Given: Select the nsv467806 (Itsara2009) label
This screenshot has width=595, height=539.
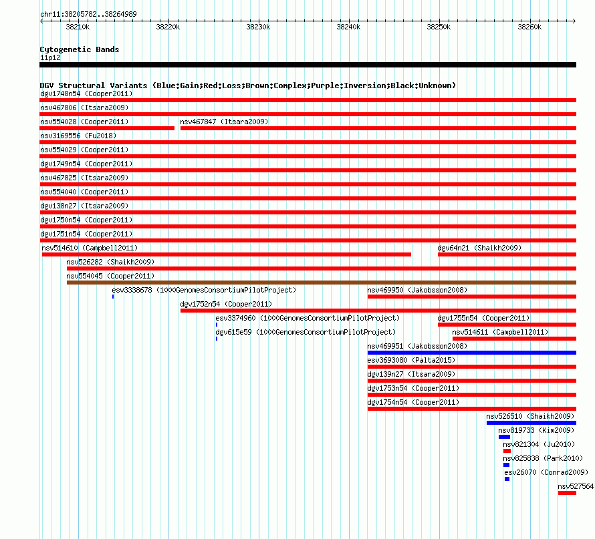Looking at the screenshot, I should [84, 108].
